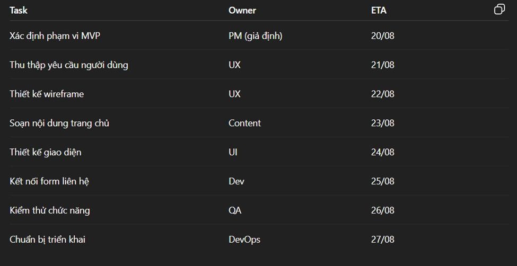Viewport: 517px width, 266px height.
Task: Select the Content owner cell
Action: [x=244, y=123]
